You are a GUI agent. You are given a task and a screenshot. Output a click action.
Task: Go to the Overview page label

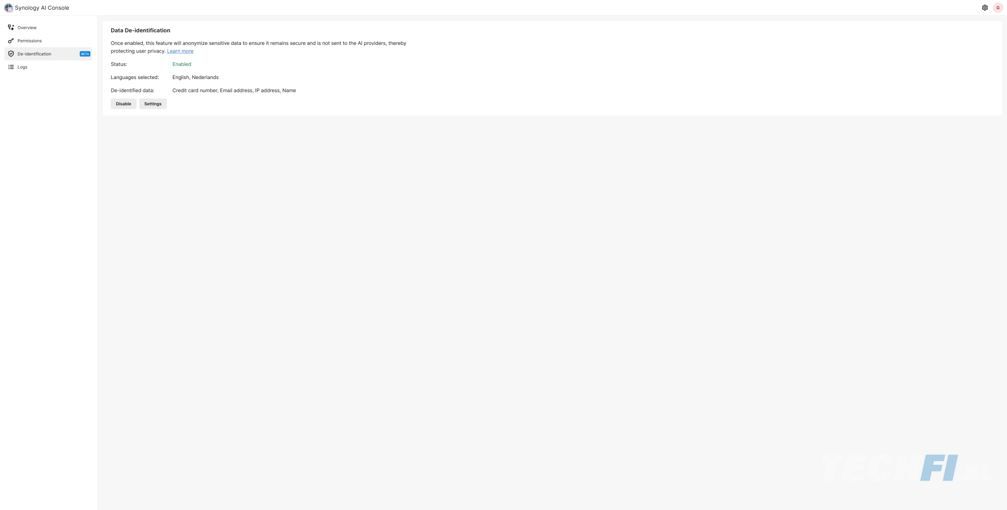point(27,28)
